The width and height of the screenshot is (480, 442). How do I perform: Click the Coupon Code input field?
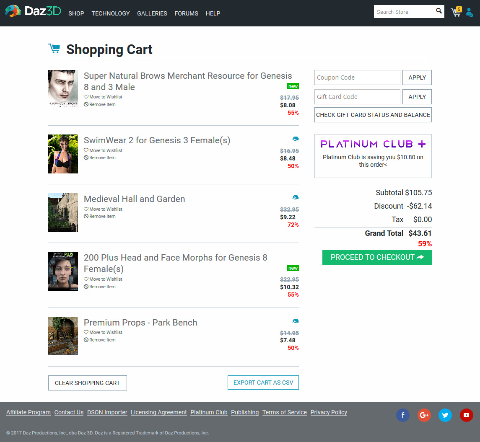[357, 78]
